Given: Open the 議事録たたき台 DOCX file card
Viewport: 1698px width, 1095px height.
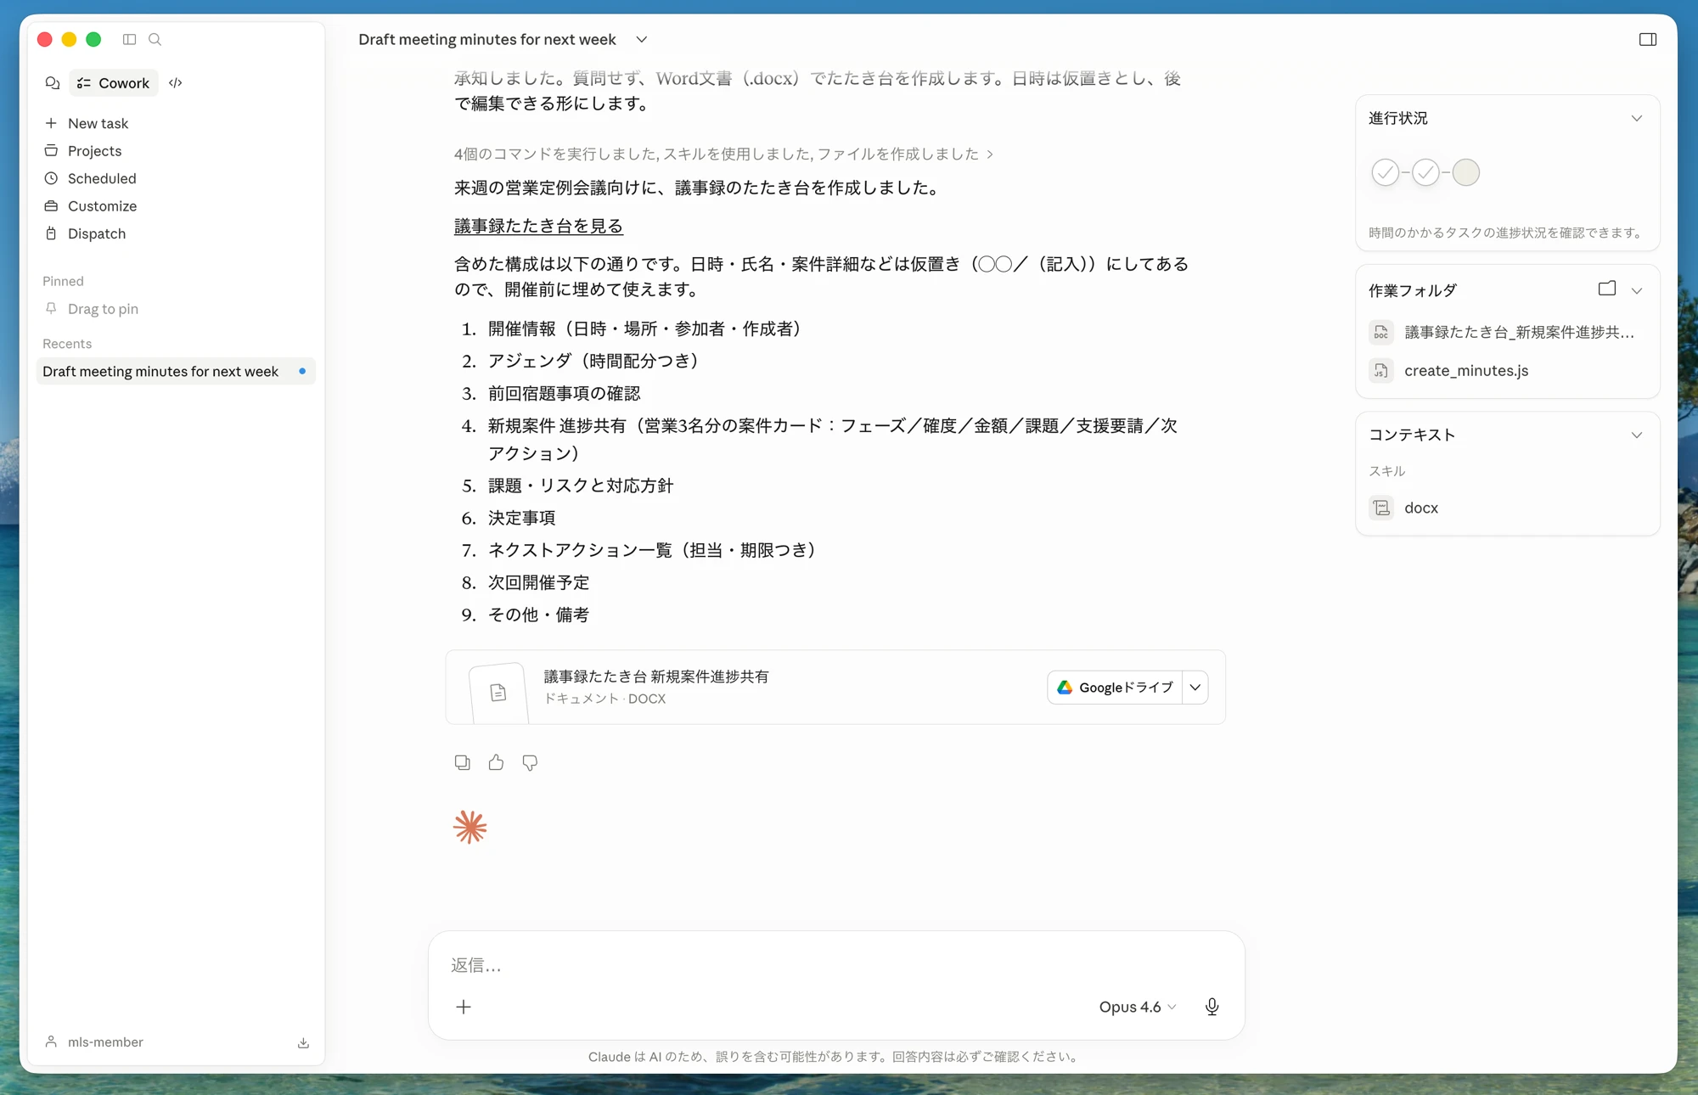Looking at the screenshot, I should 835,688.
